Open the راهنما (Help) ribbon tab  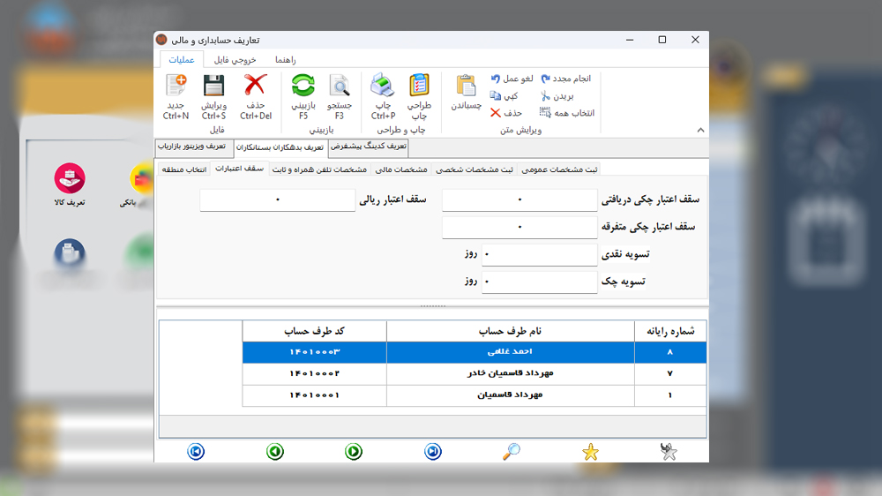coord(285,59)
